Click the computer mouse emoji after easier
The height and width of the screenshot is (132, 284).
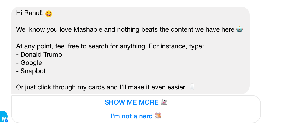192,87
